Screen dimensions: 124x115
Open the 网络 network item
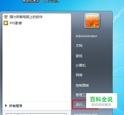click(79, 75)
